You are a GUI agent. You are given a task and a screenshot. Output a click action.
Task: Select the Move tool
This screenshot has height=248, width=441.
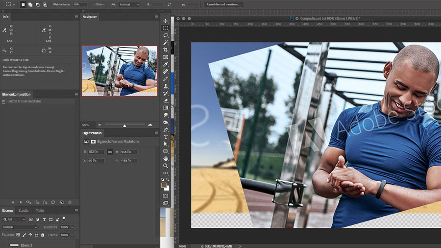point(166,21)
